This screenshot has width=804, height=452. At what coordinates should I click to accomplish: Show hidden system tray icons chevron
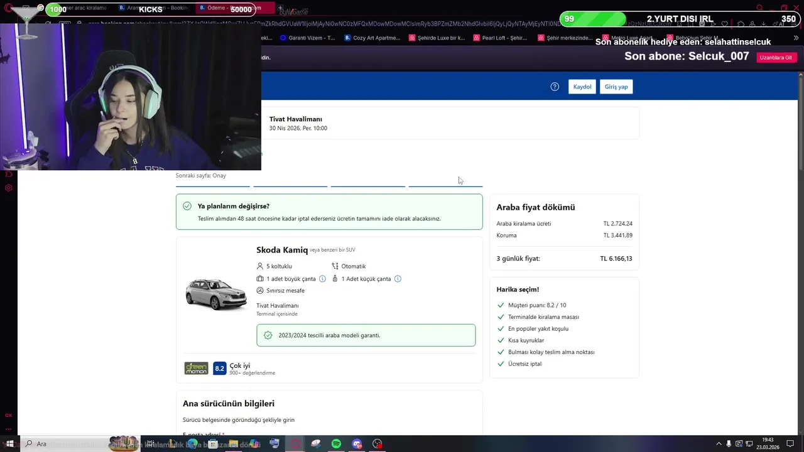point(719,444)
